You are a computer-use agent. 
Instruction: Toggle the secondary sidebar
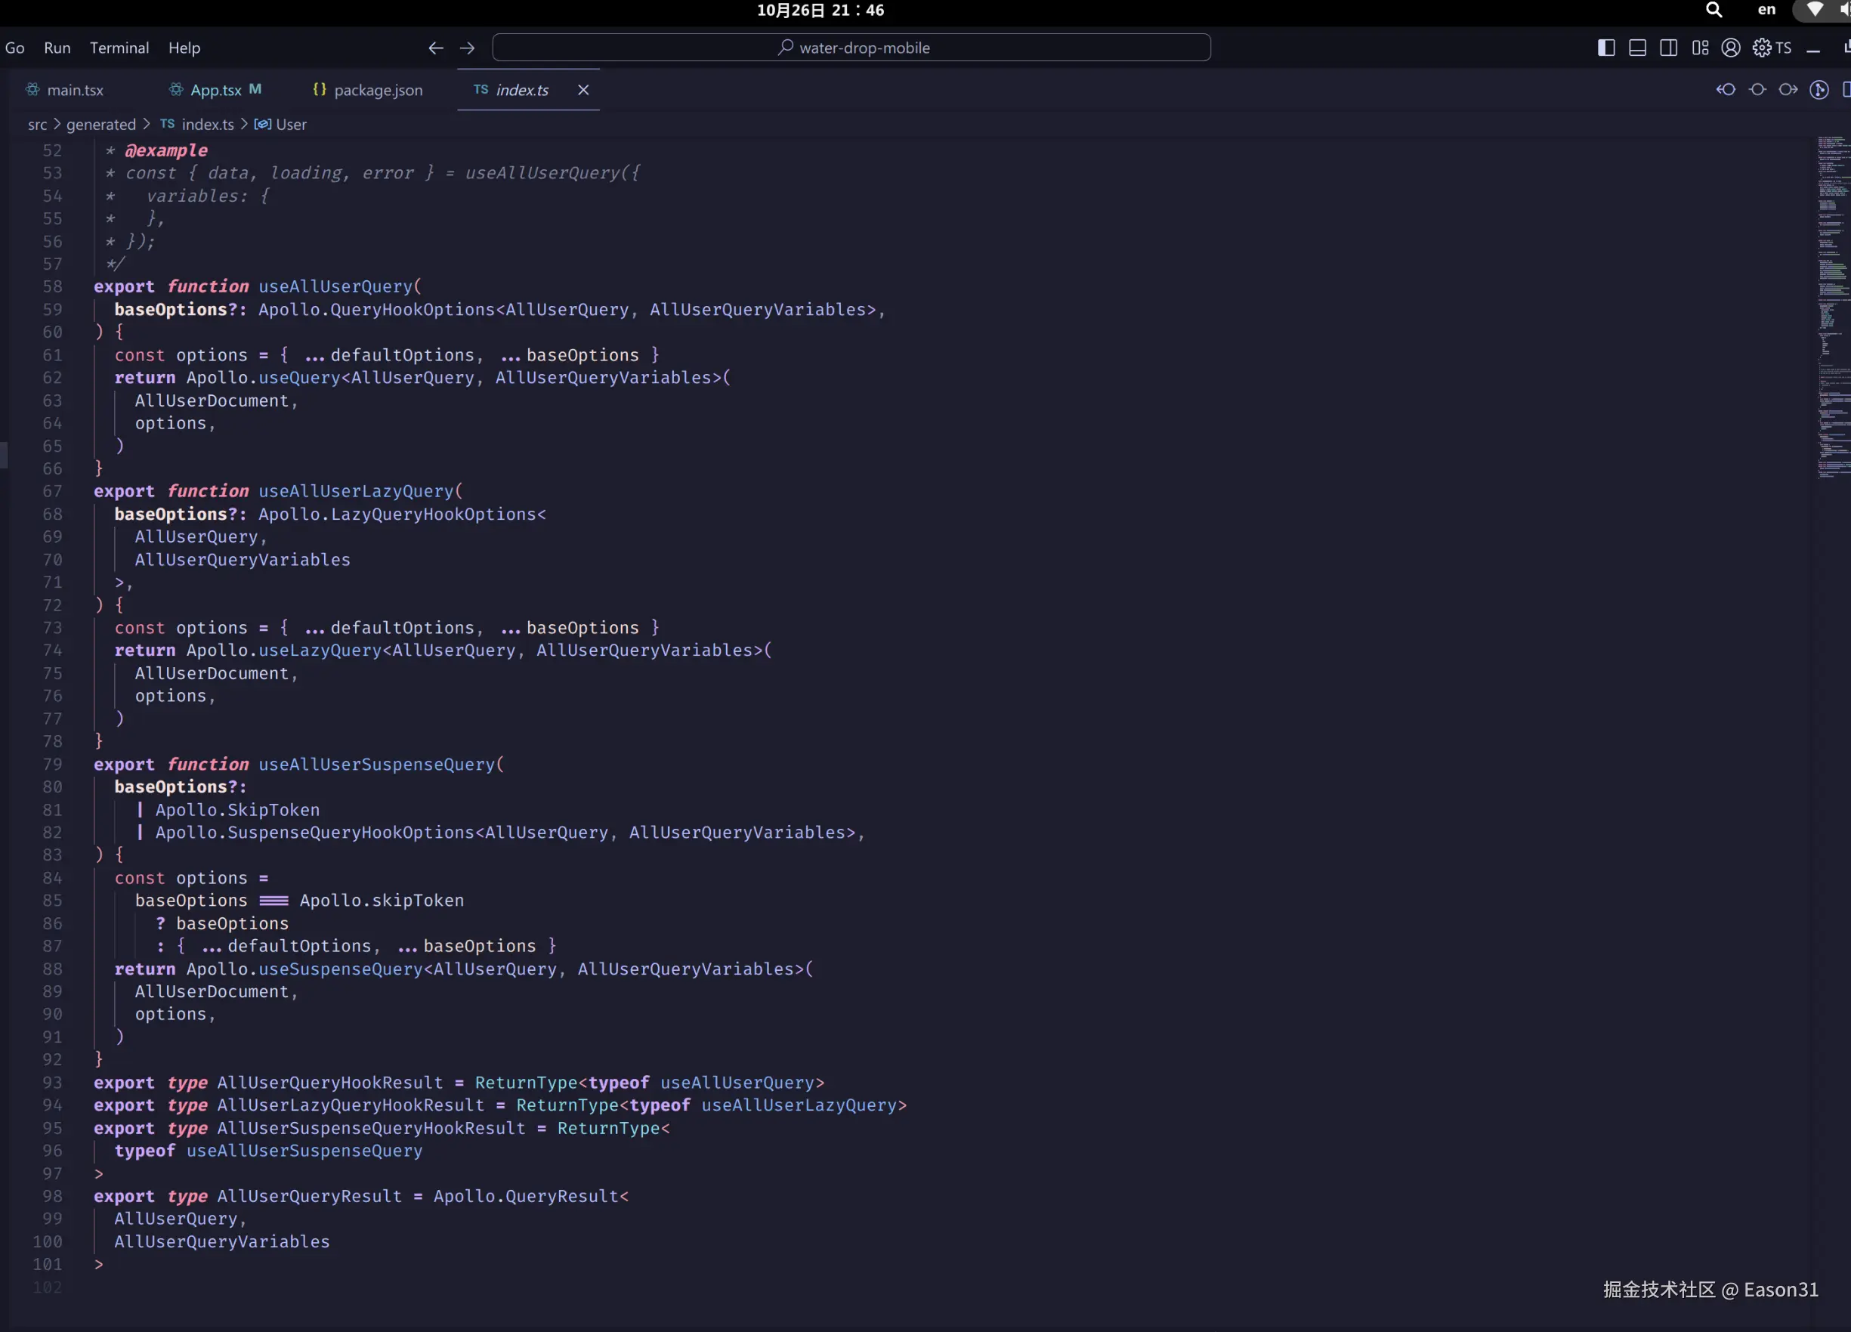tap(1668, 48)
